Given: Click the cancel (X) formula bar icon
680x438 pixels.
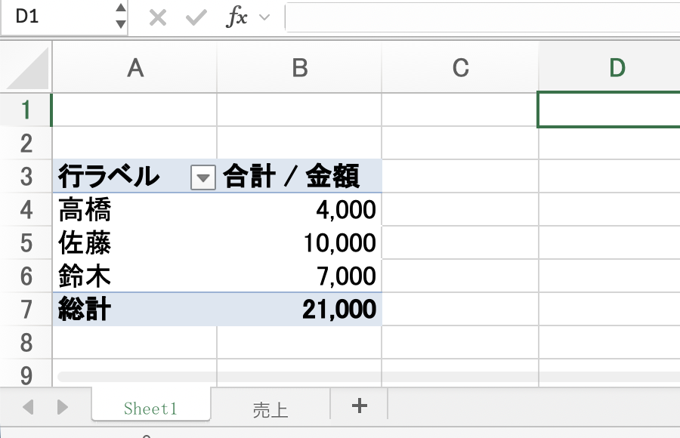Looking at the screenshot, I should tap(157, 18).
